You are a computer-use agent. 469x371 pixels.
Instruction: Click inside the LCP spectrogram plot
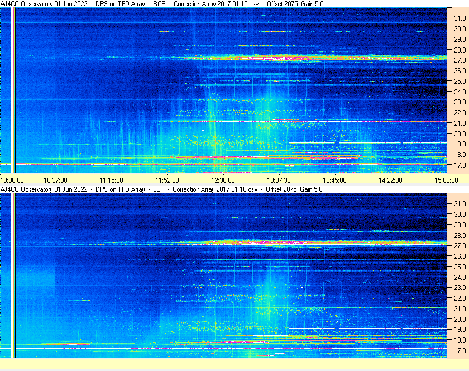tap(223, 275)
